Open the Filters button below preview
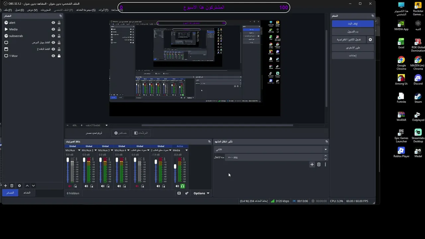Image resolution: width=425 pixels, height=239 pixels. tap(141, 133)
